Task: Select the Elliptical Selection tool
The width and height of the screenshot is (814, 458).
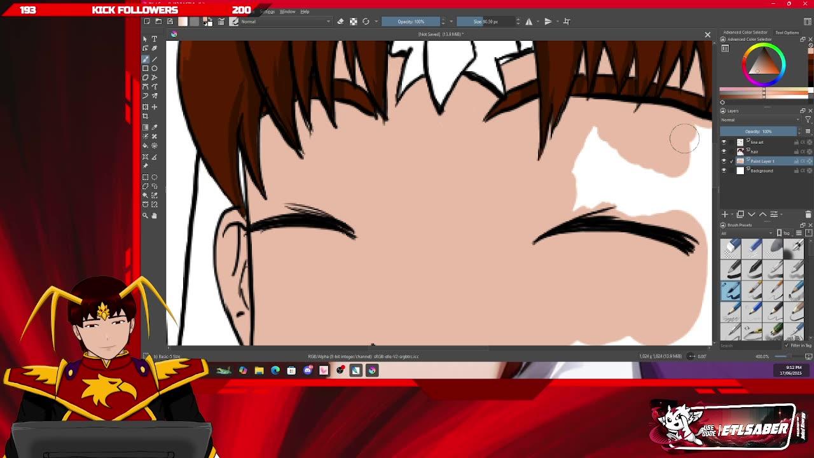Action: [x=155, y=177]
